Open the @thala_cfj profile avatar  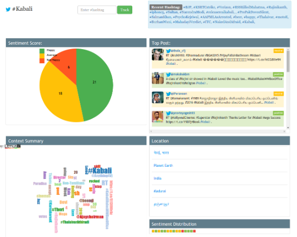point(158,55)
